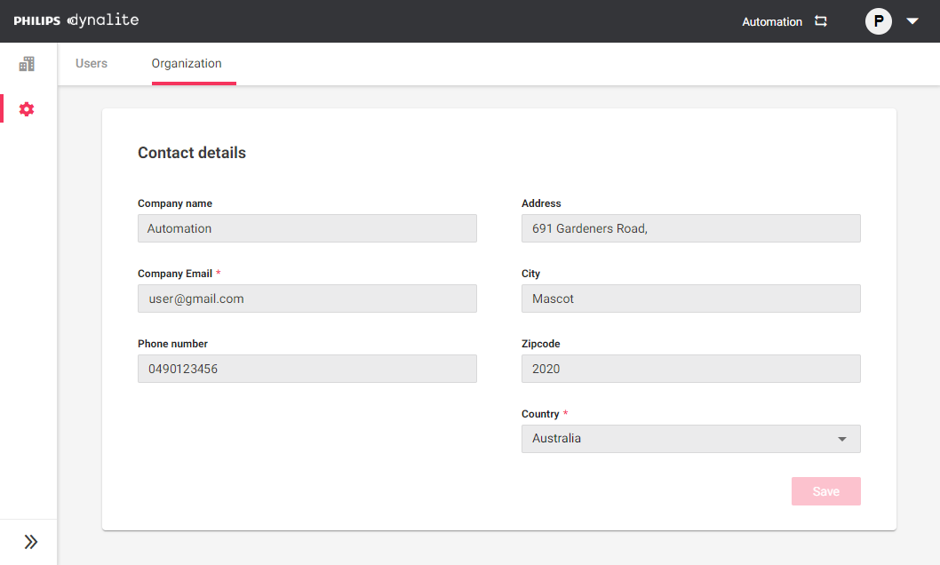Click the Company name field
The height and width of the screenshot is (565, 940).
point(307,228)
